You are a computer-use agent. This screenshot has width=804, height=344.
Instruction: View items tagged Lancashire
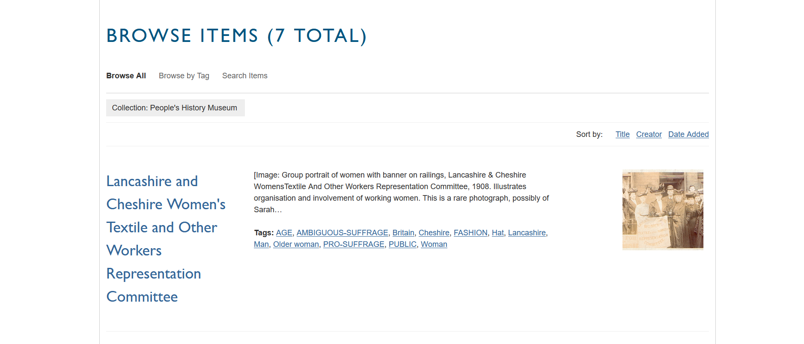(x=527, y=233)
